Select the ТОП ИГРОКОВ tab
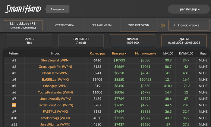This screenshot has width=211, height=127. click(139, 25)
